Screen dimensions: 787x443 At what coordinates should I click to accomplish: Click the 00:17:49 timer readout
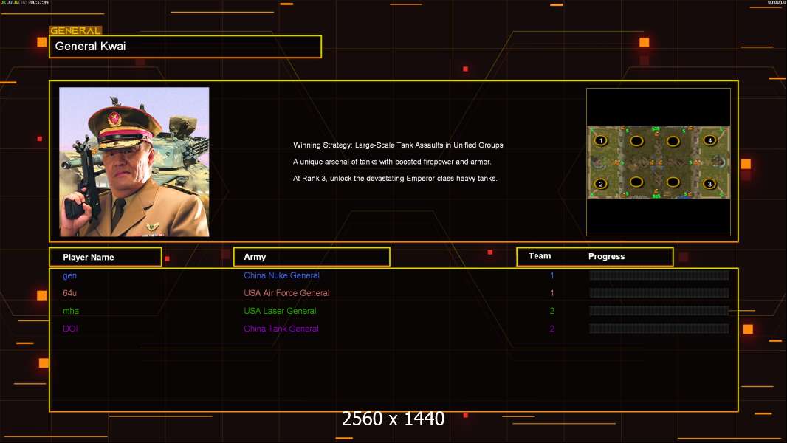(40, 2)
